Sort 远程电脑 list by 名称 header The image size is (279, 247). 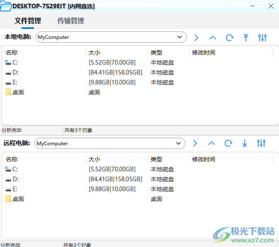(x=12, y=159)
